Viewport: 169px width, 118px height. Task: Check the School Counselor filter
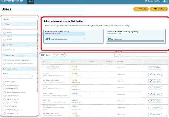point(5,89)
